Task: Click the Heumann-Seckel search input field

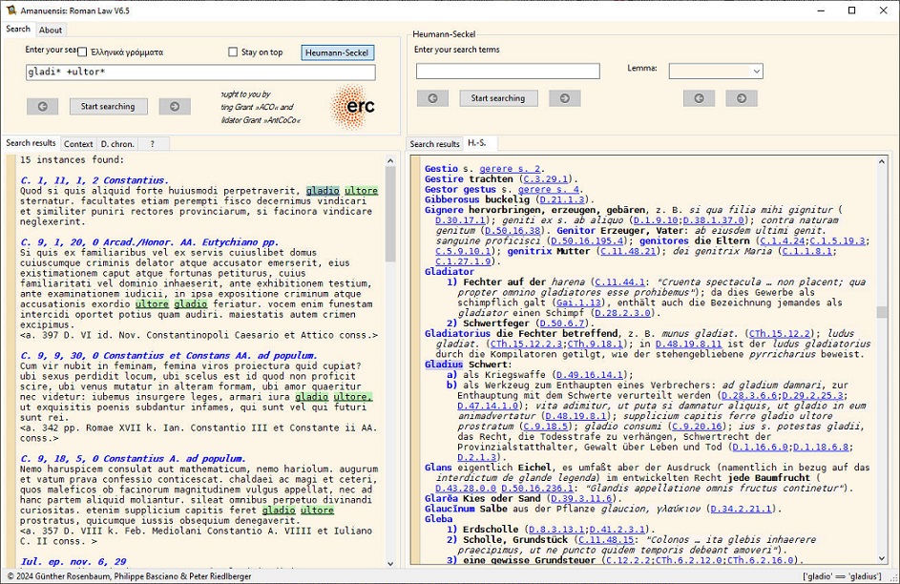Action: point(508,71)
